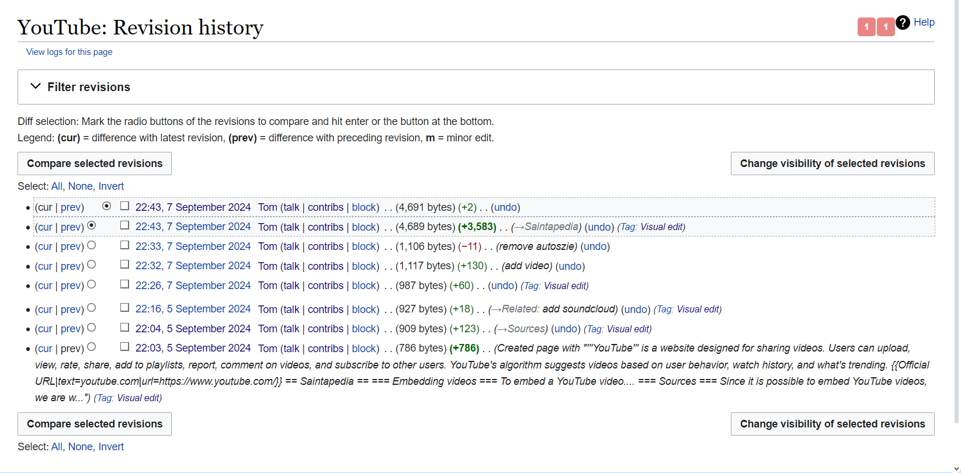Open timestamp link of the 4,689 bytes revision
Viewport: 961px width, 473px height.
coord(193,227)
